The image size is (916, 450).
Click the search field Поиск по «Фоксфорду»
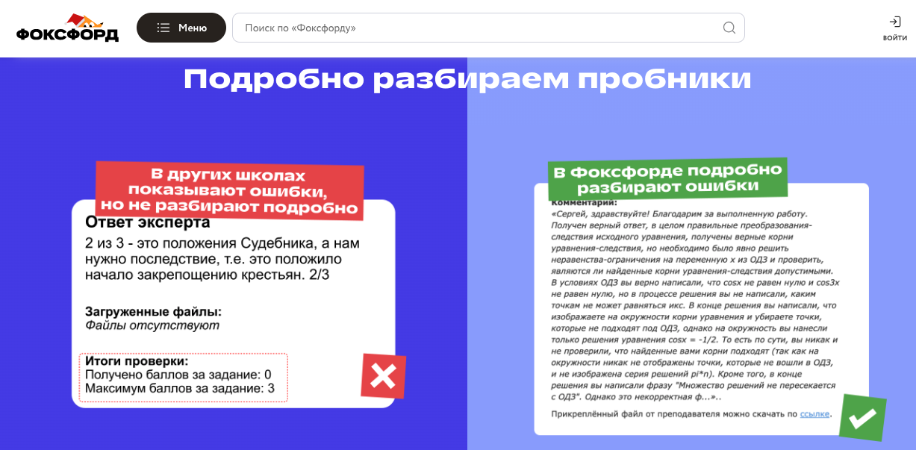(488, 28)
